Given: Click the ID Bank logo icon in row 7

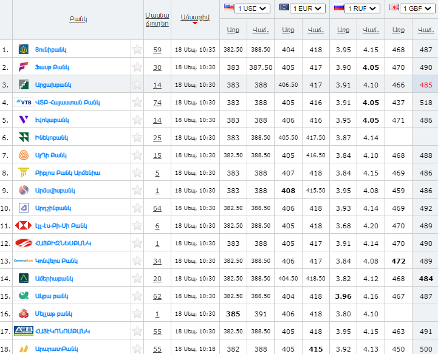Looking at the screenshot, I should [24, 155].
